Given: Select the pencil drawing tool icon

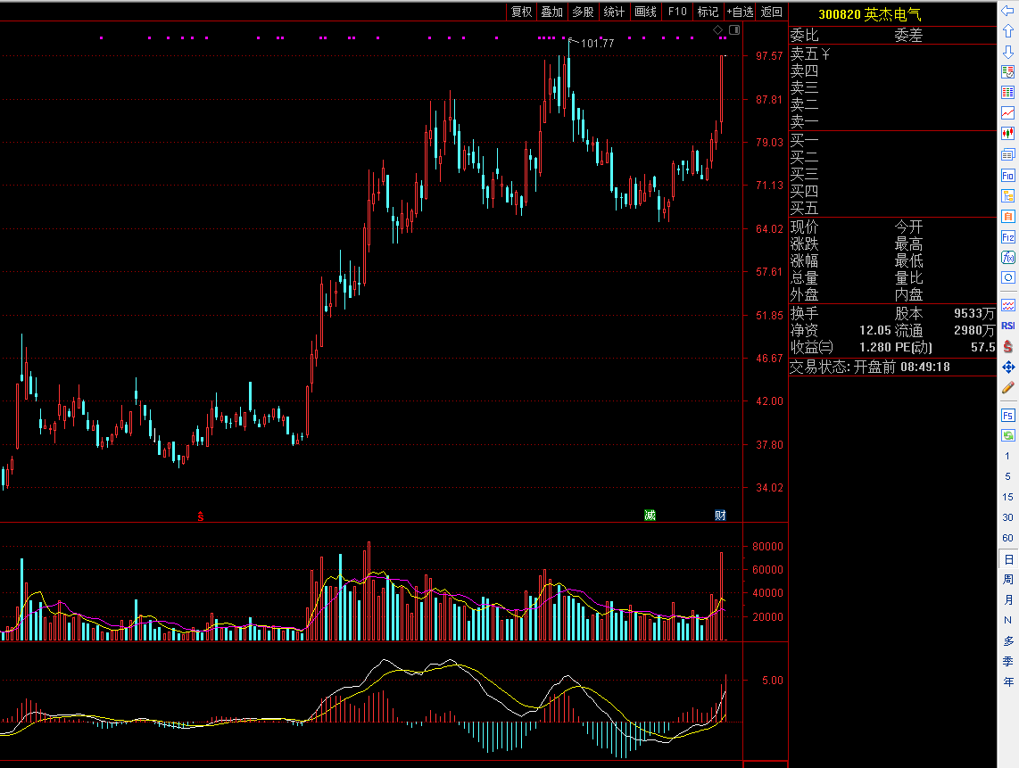Looking at the screenshot, I should (1007, 388).
